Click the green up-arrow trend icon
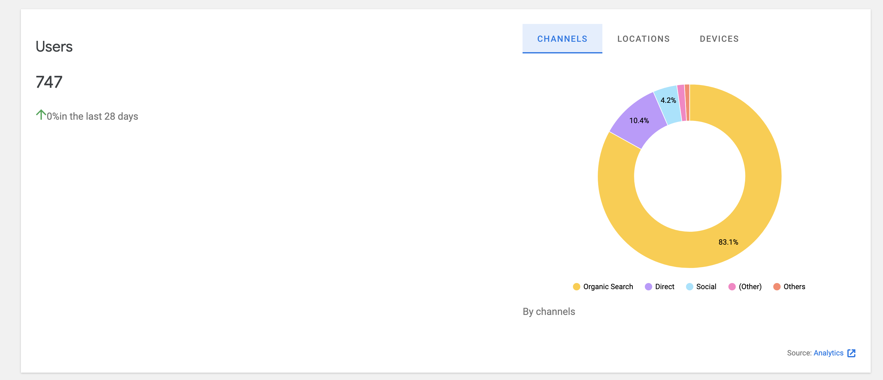 coord(41,114)
